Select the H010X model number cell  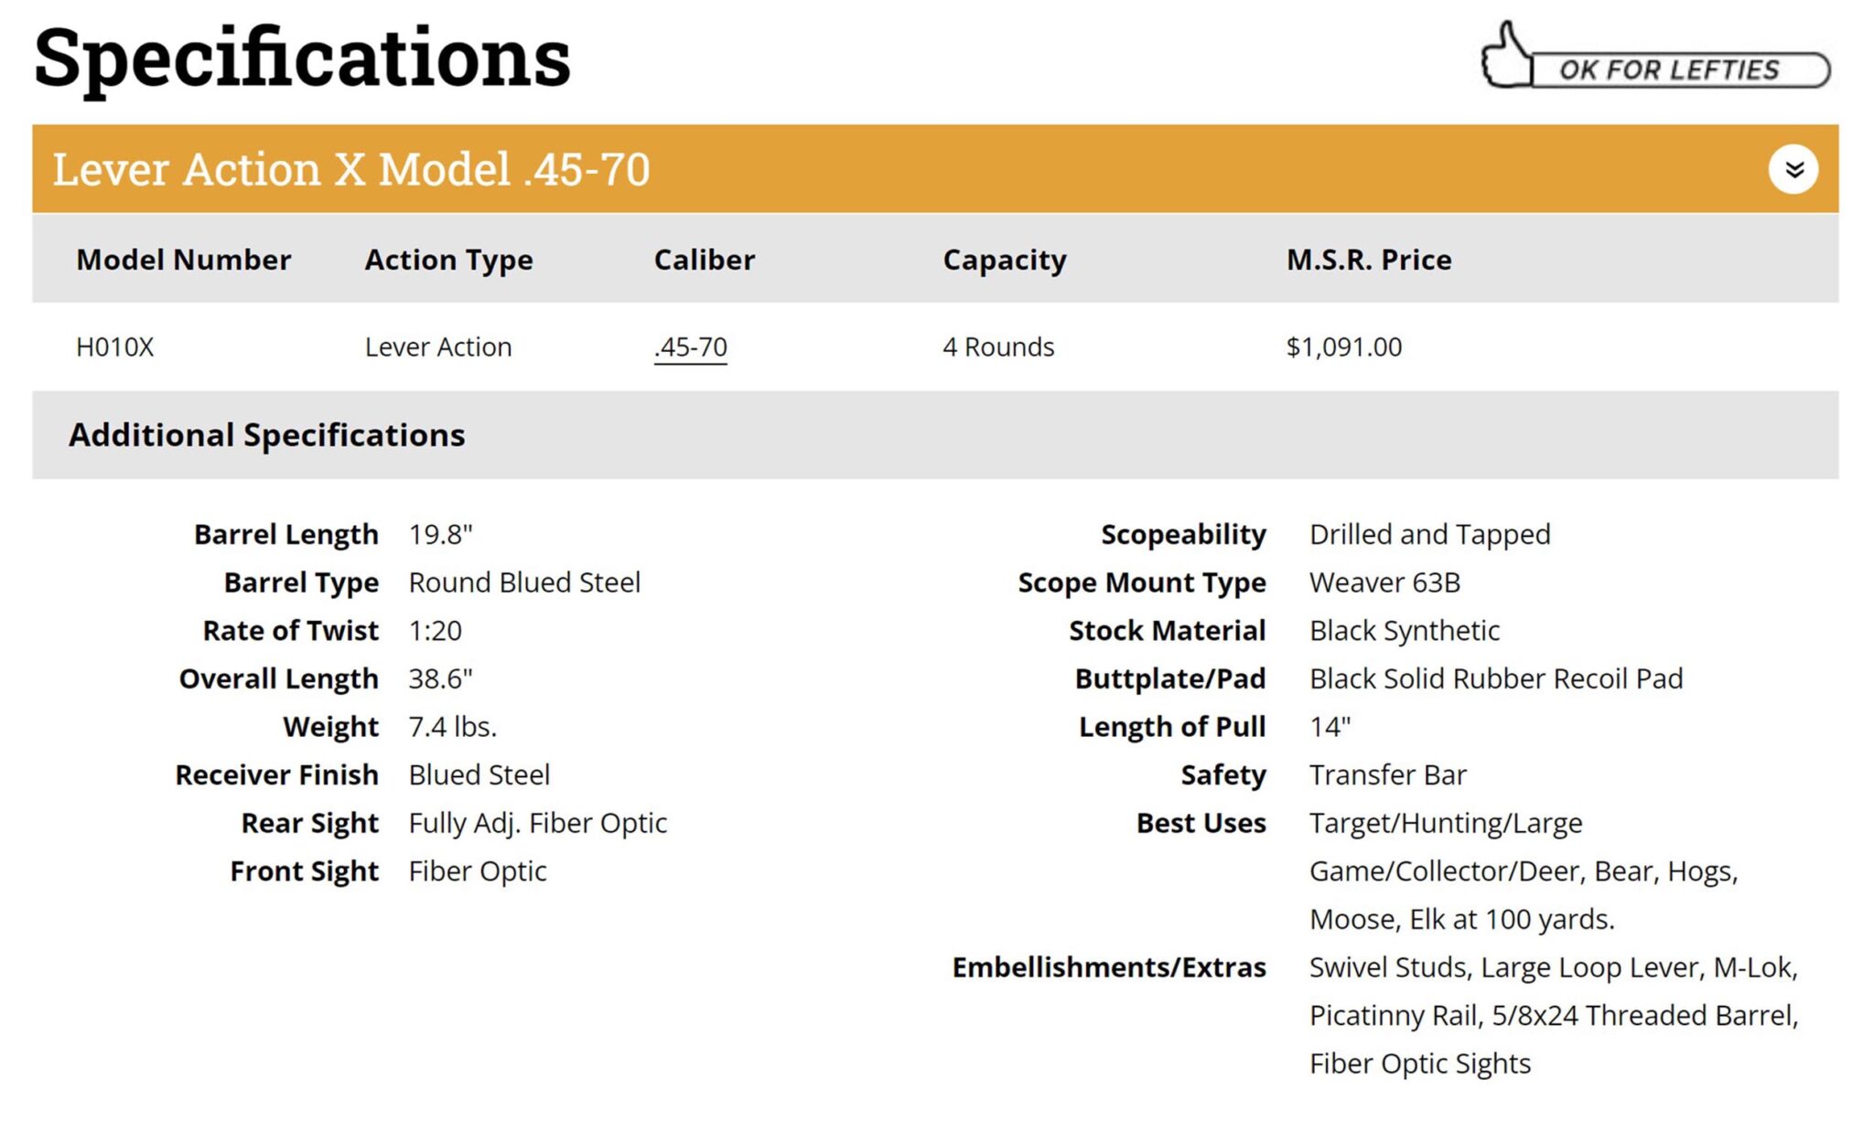tap(115, 347)
